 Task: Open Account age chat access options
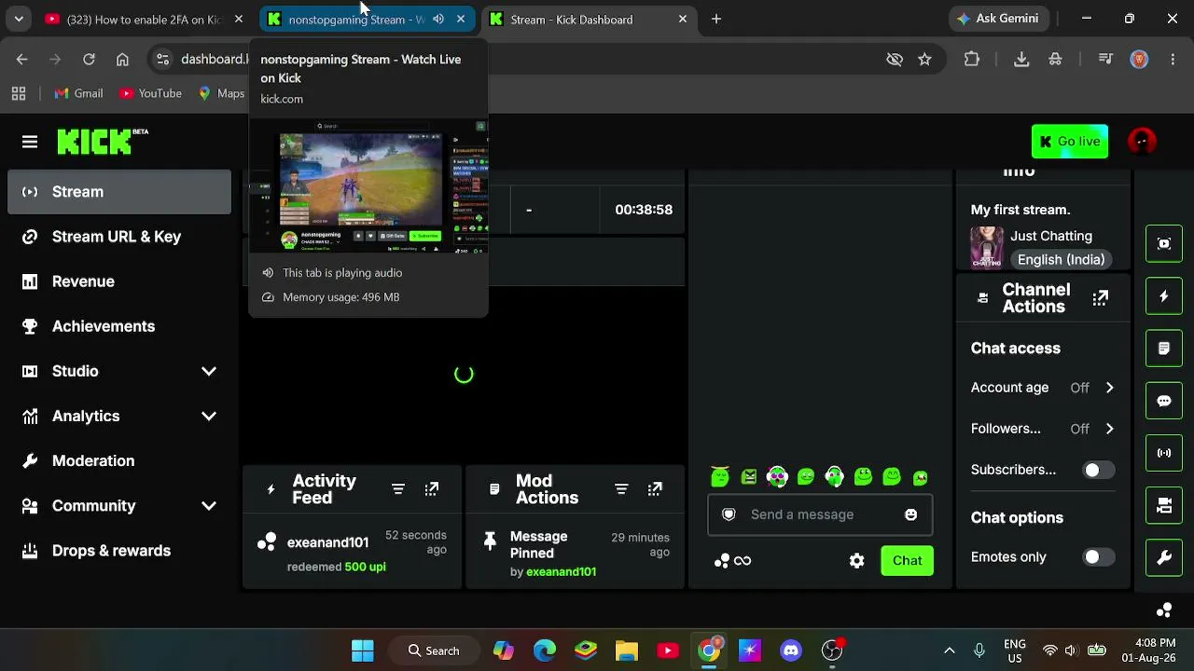coord(1043,388)
